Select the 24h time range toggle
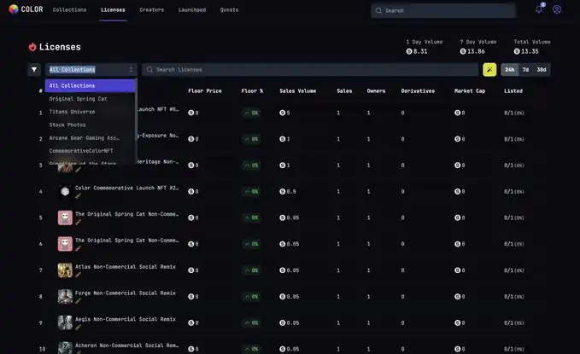 tap(510, 70)
